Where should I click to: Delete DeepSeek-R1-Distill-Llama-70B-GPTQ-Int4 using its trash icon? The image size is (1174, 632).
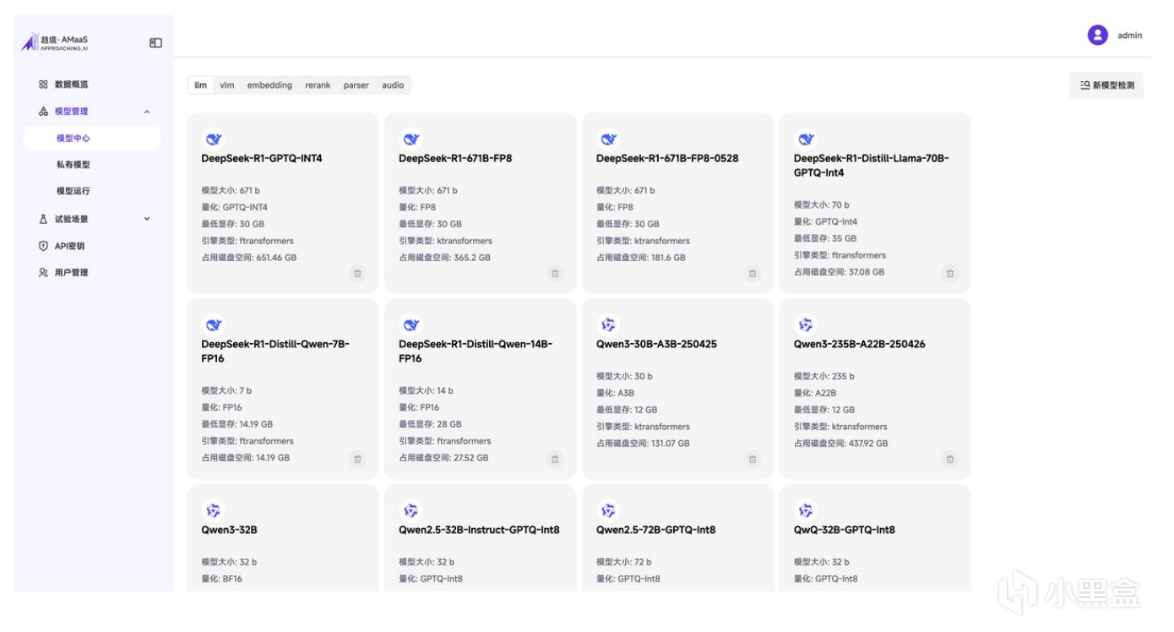click(950, 274)
